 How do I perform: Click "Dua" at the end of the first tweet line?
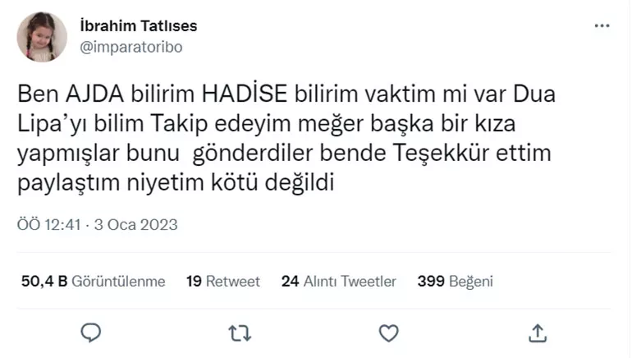point(537,94)
